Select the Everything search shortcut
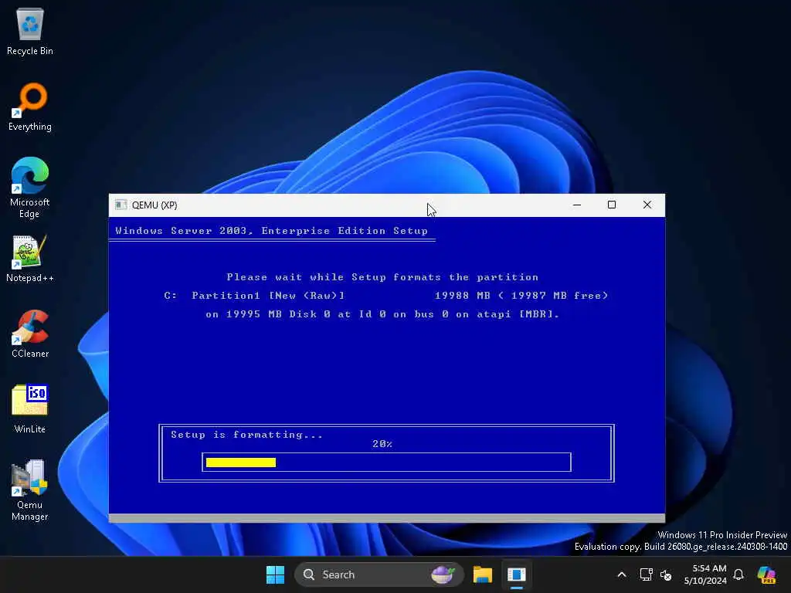The image size is (791, 593). 30,107
